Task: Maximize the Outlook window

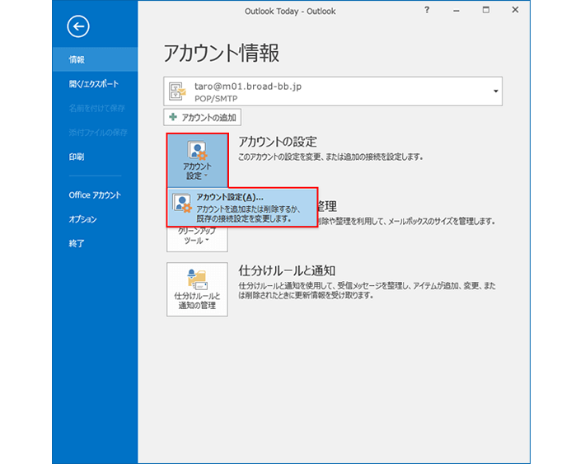Action: [x=486, y=11]
